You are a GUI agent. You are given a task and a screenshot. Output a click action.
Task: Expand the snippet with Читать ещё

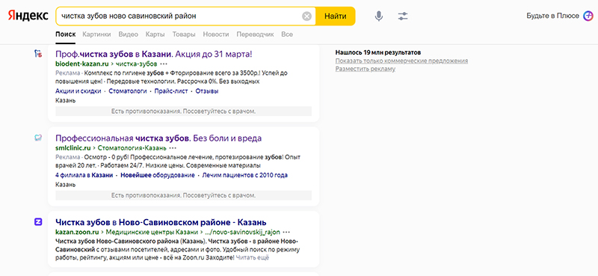tap(252, 258)
